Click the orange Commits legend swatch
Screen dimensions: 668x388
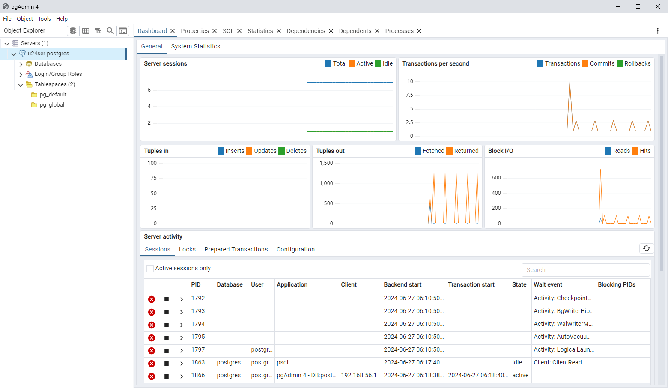[x=585, y=63]
